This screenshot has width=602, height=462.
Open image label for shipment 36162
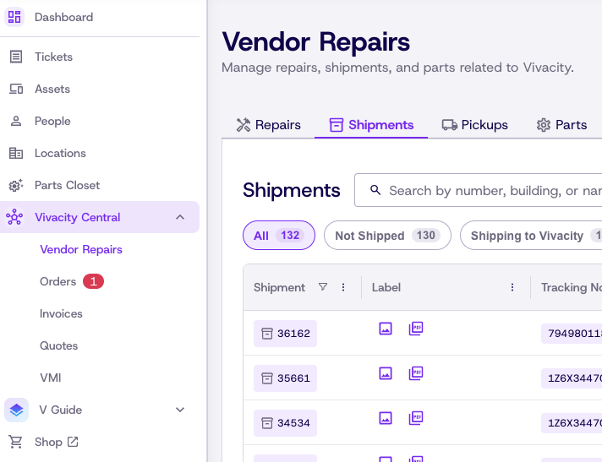(386, 329)
